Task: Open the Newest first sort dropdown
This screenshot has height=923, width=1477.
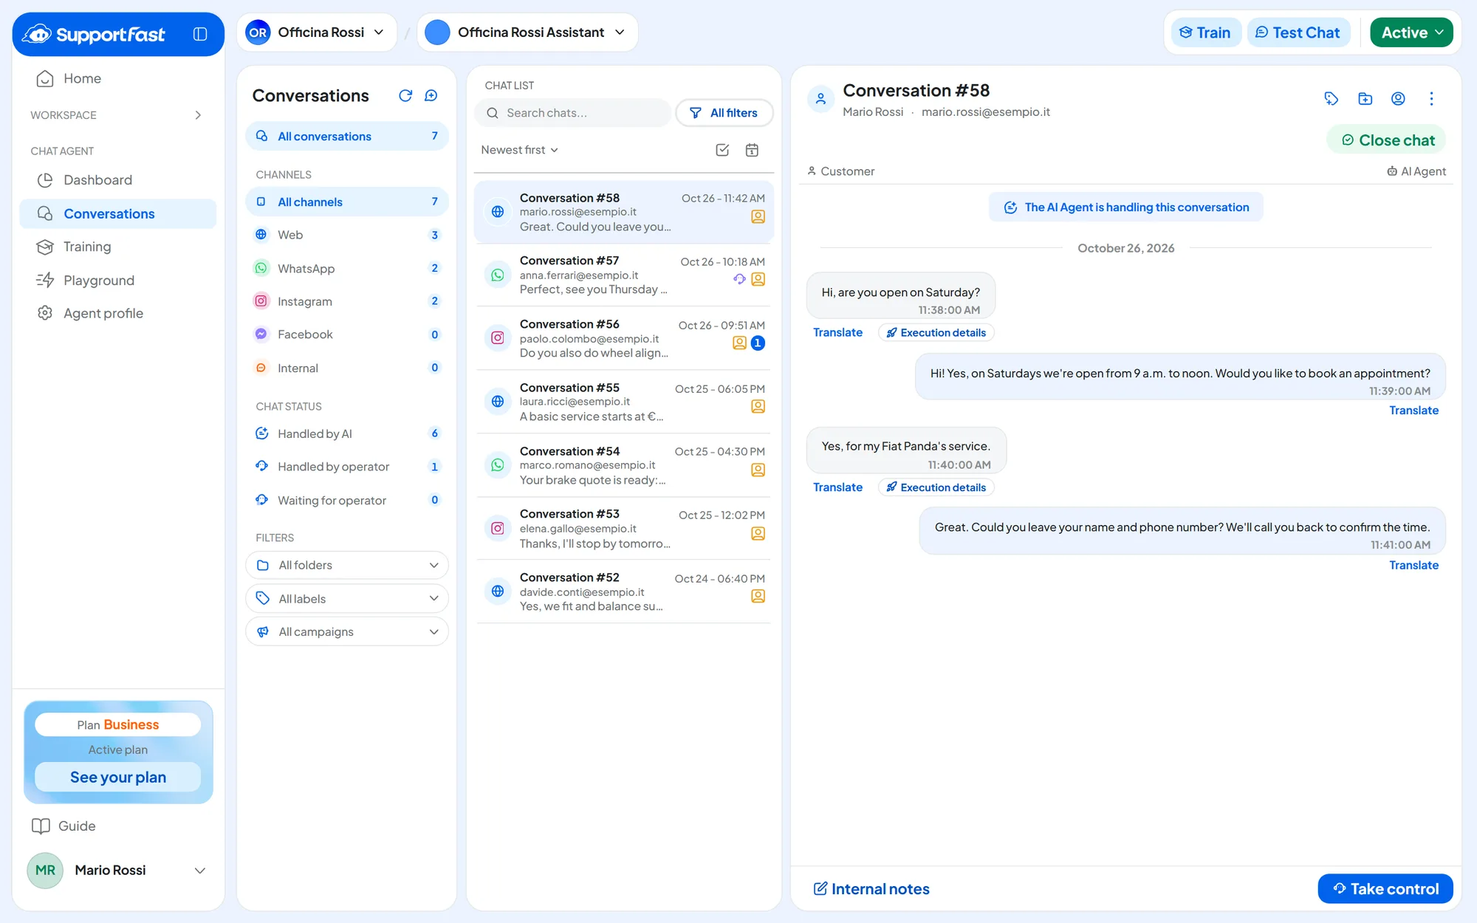Action: point(519,150)
